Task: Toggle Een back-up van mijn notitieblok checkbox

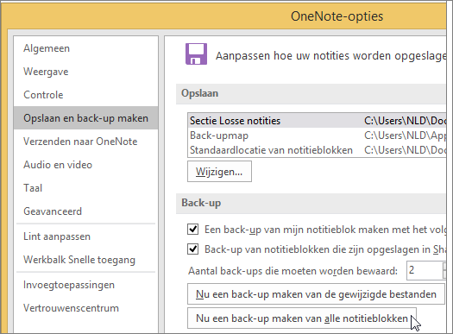Action: tap(192, 230)
